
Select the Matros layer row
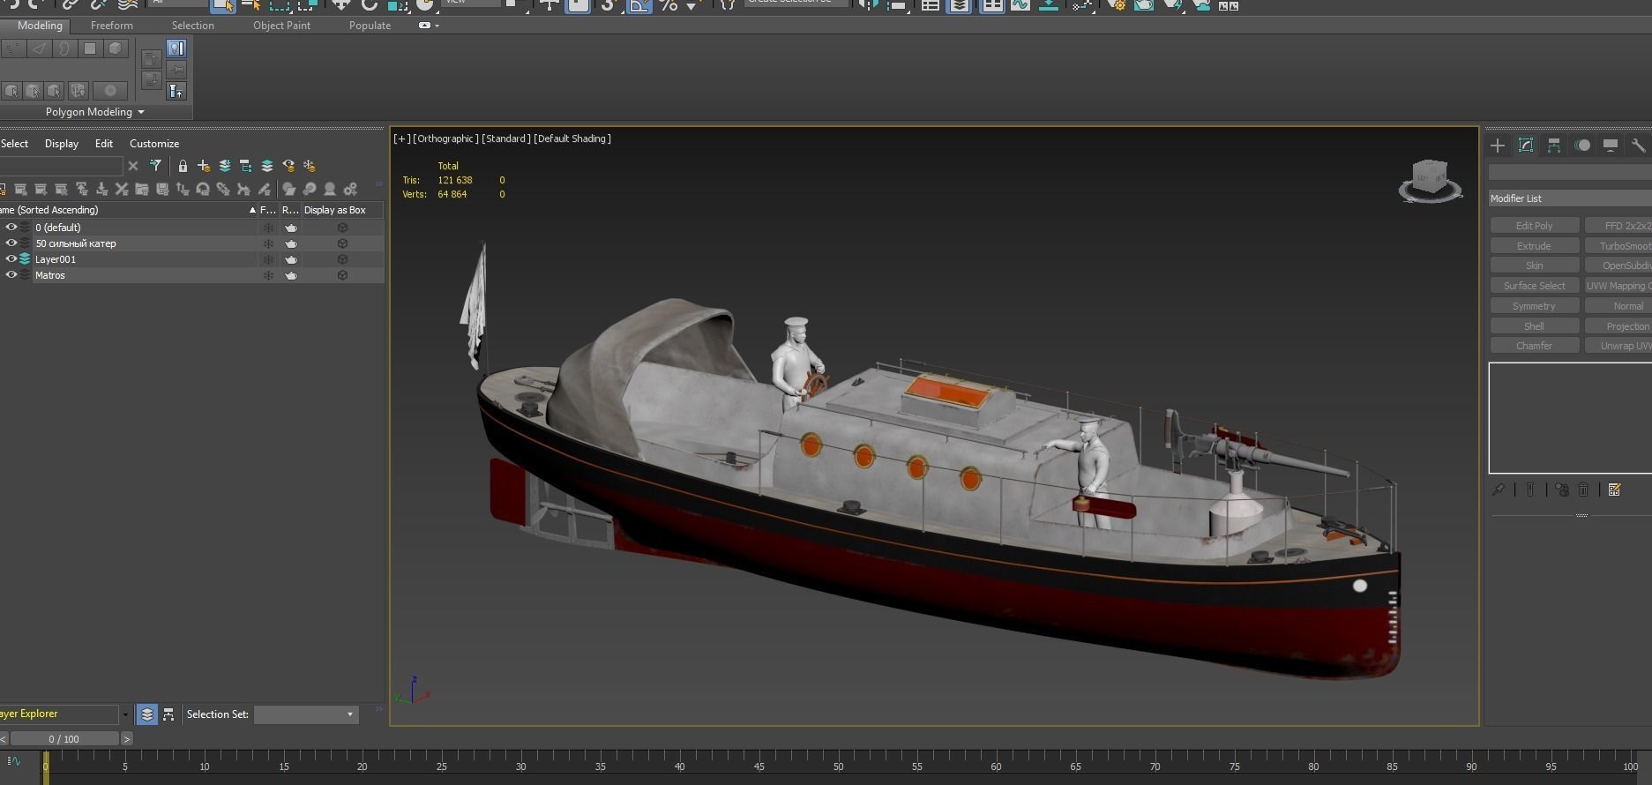[x=50, y=275]
